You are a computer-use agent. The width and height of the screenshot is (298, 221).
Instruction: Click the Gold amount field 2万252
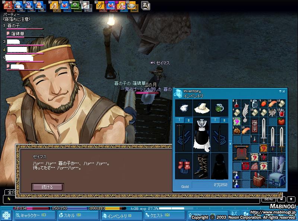point(210,185)
